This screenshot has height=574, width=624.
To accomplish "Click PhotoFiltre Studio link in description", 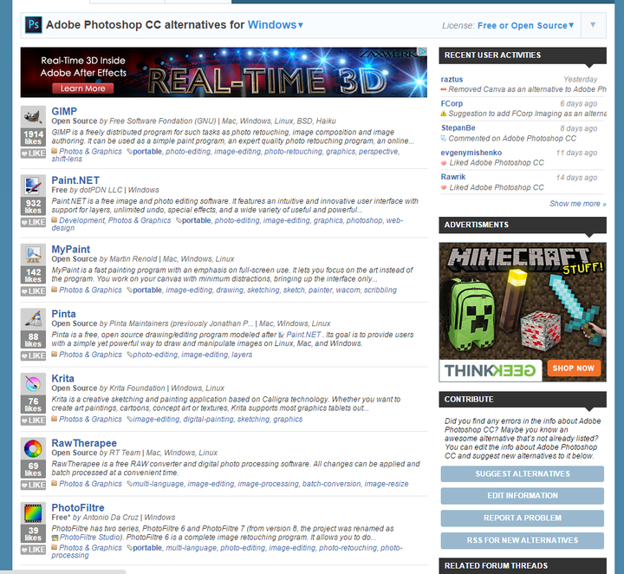I will click(90, 538).
